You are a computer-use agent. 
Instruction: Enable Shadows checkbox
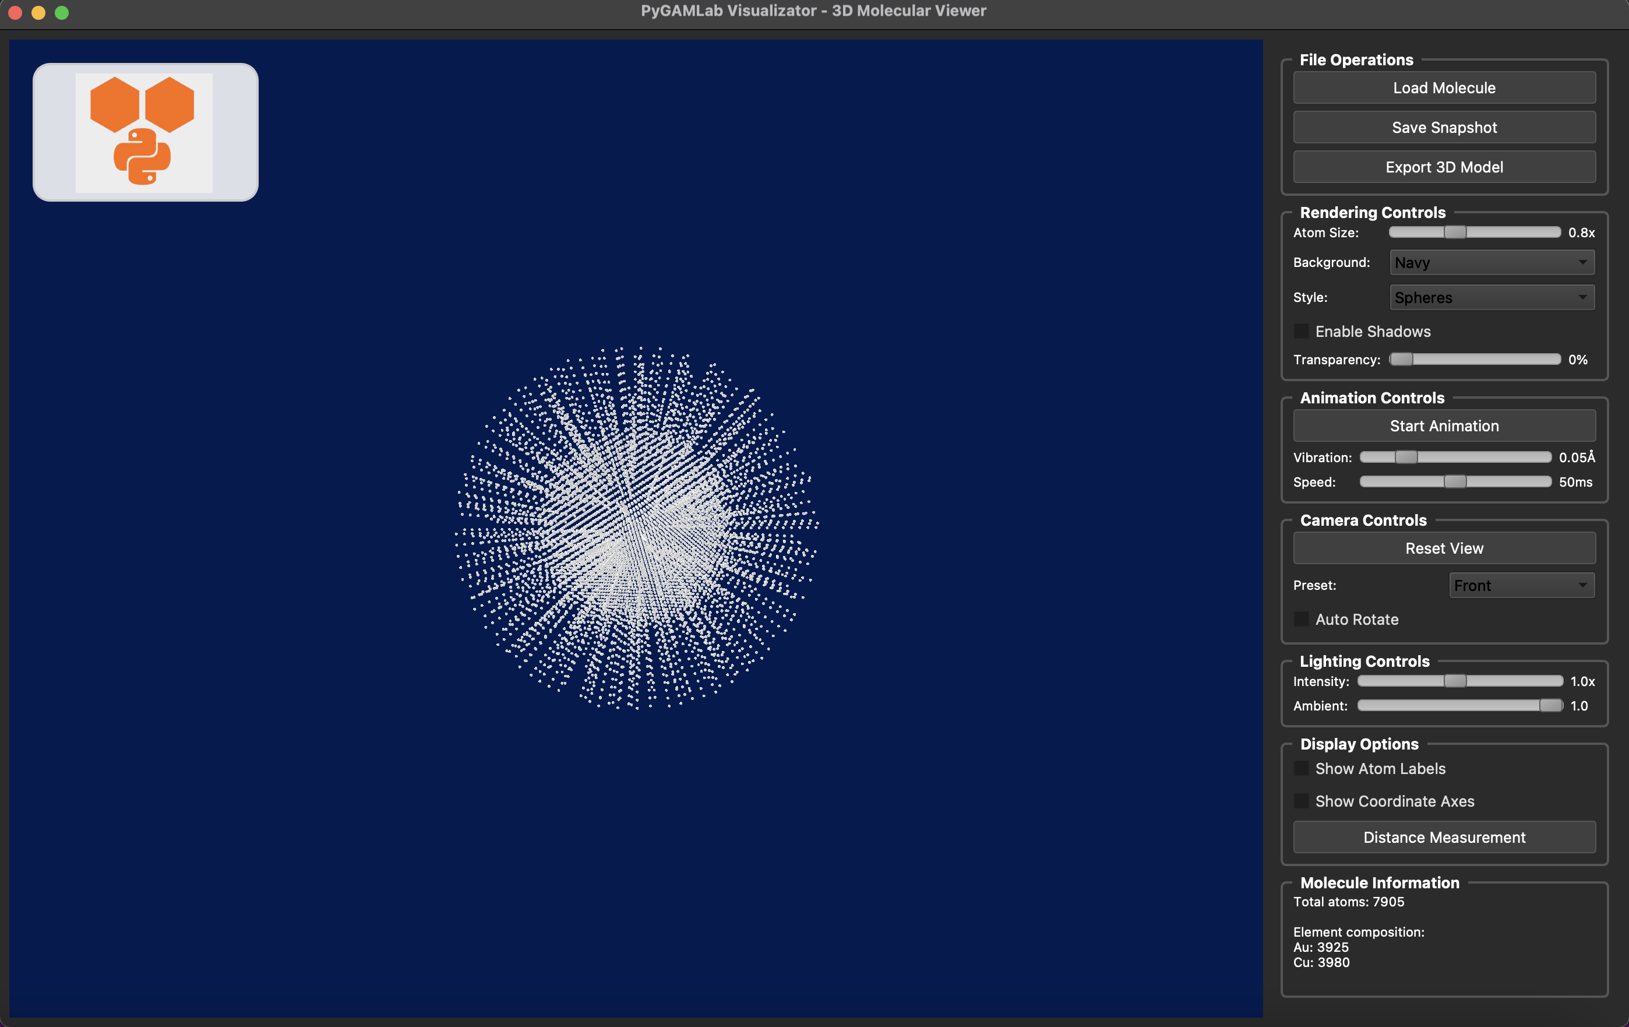pyautogui.click(x=1301, y=331)
